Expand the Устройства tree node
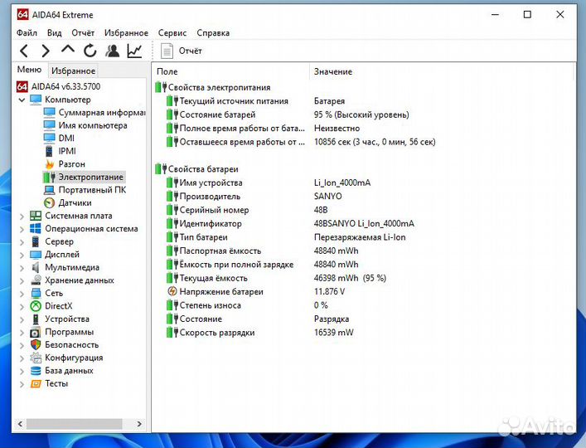 (22, 319)
